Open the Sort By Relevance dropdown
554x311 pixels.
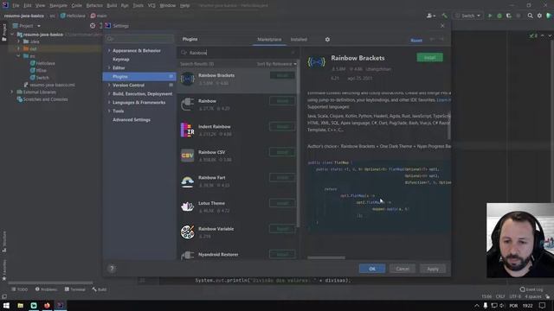click(x=277, y=64)
